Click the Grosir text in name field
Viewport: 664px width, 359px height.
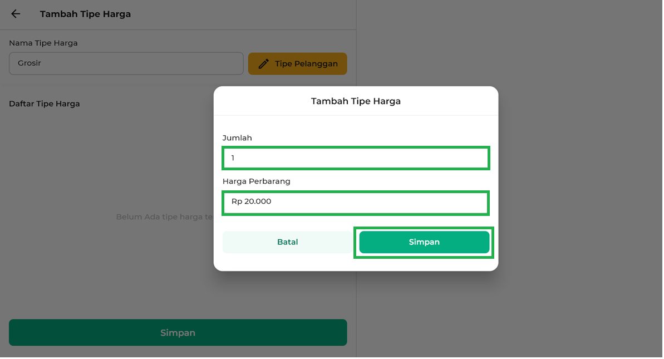pos(29,63)
